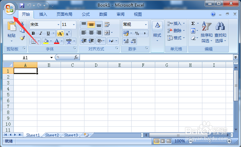The width and height of the screenshot is (241, 147).
Task: Apply comma style number format
Action: pyautogui.click(x=145, y=33)
